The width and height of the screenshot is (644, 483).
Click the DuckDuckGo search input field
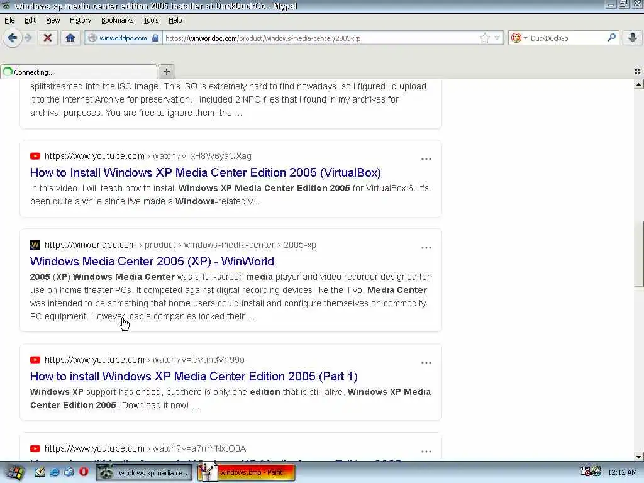pos(567,38)
